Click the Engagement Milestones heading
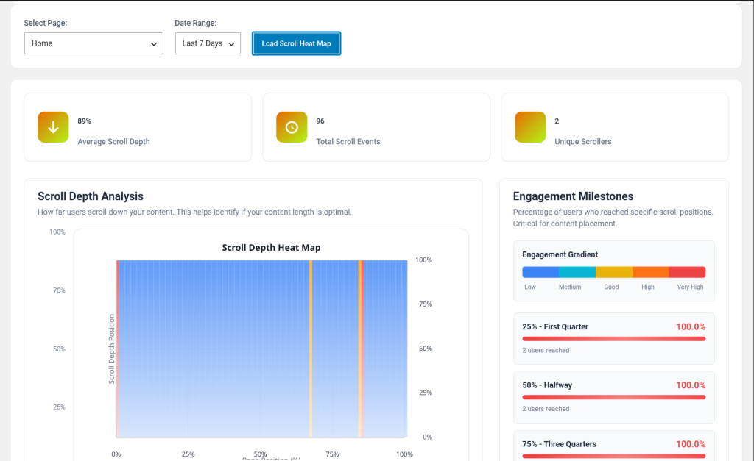 coord(573,196)
